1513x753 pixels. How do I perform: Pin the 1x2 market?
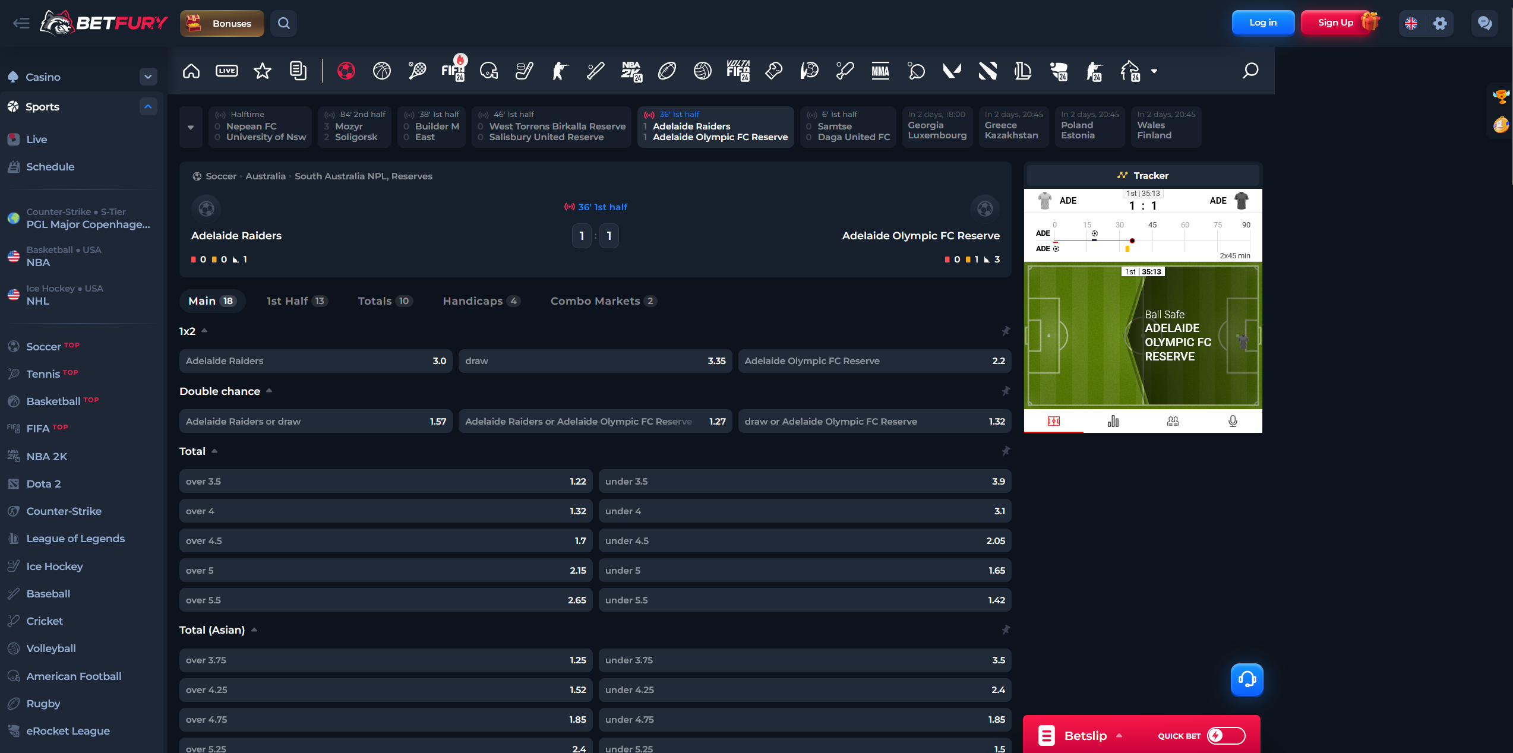click(x=1006, y=331)
